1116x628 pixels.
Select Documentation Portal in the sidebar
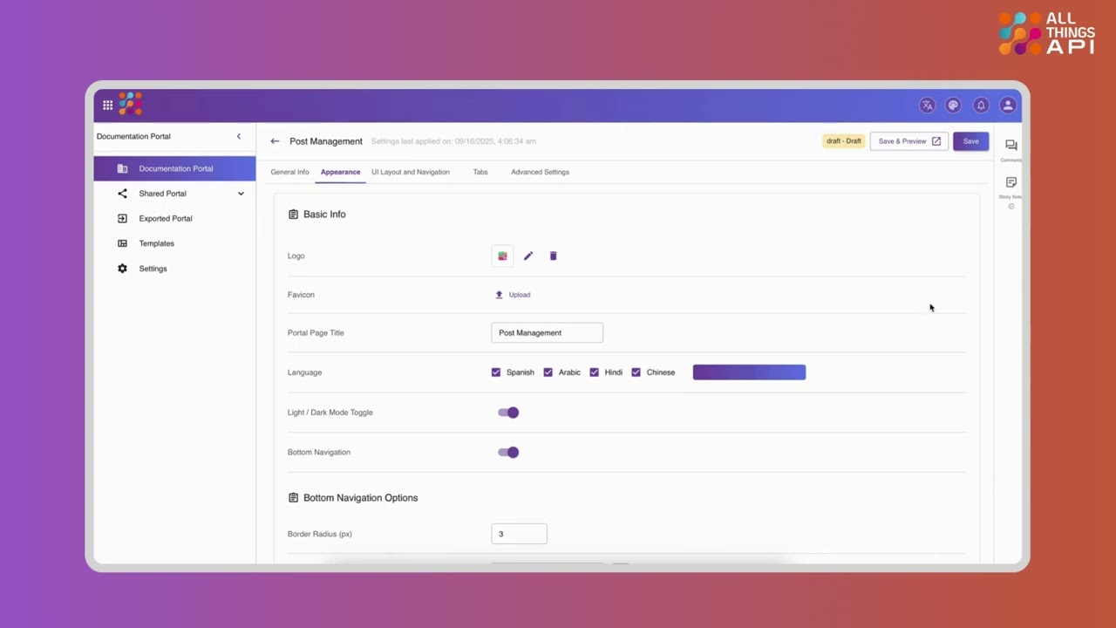tap(174, 168)
